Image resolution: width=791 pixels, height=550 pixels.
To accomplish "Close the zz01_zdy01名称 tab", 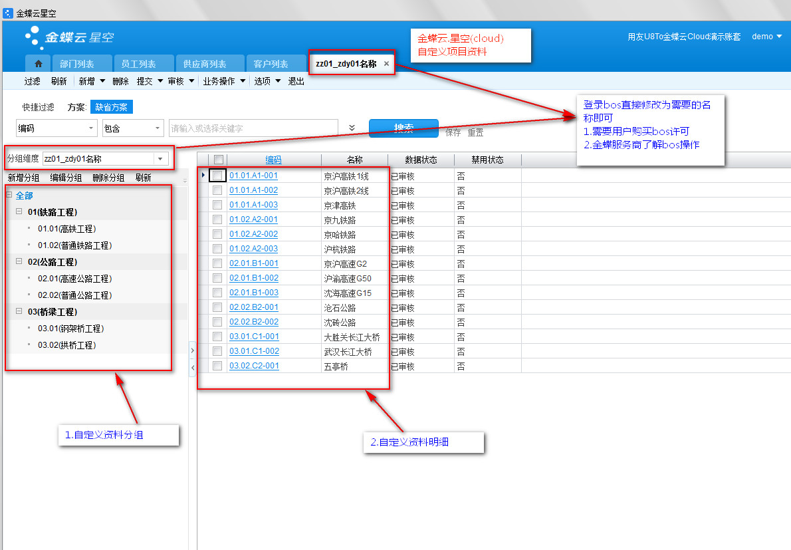I will [386, 64].
